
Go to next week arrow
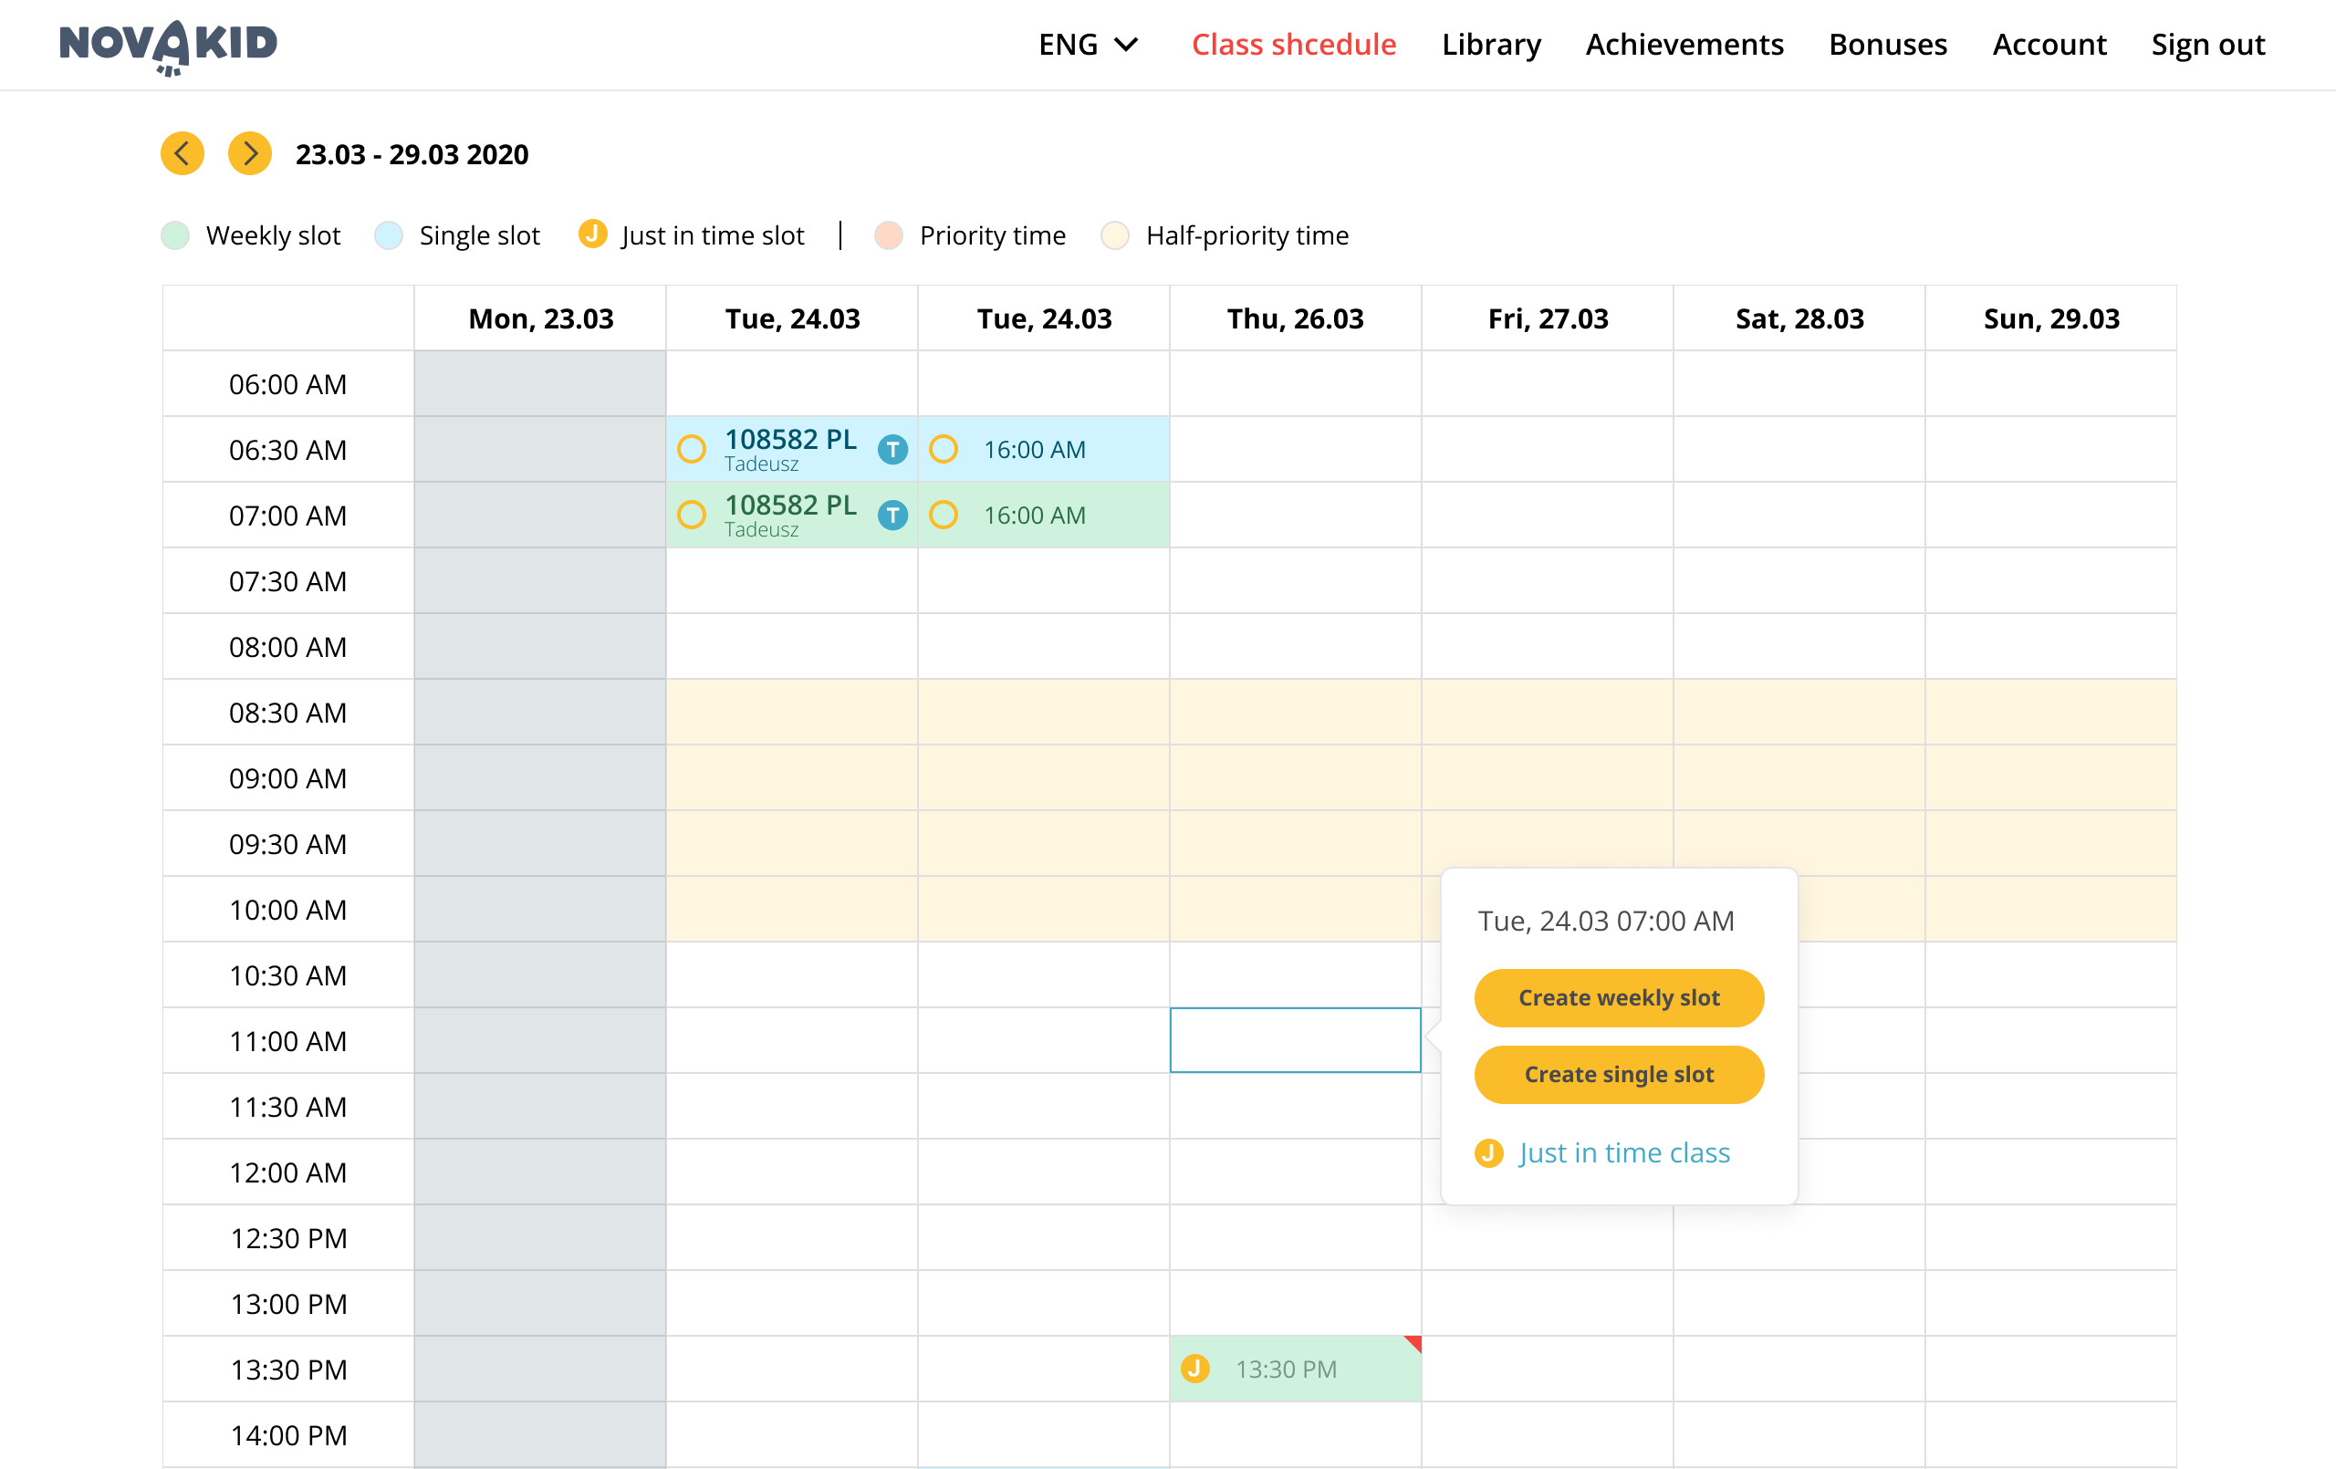point(249,153)
